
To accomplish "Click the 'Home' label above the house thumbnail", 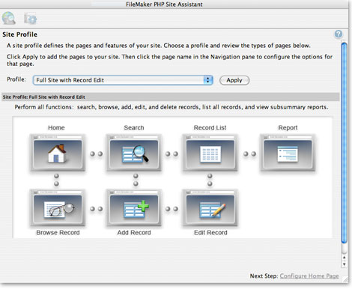I will click(x=56, y=127).
